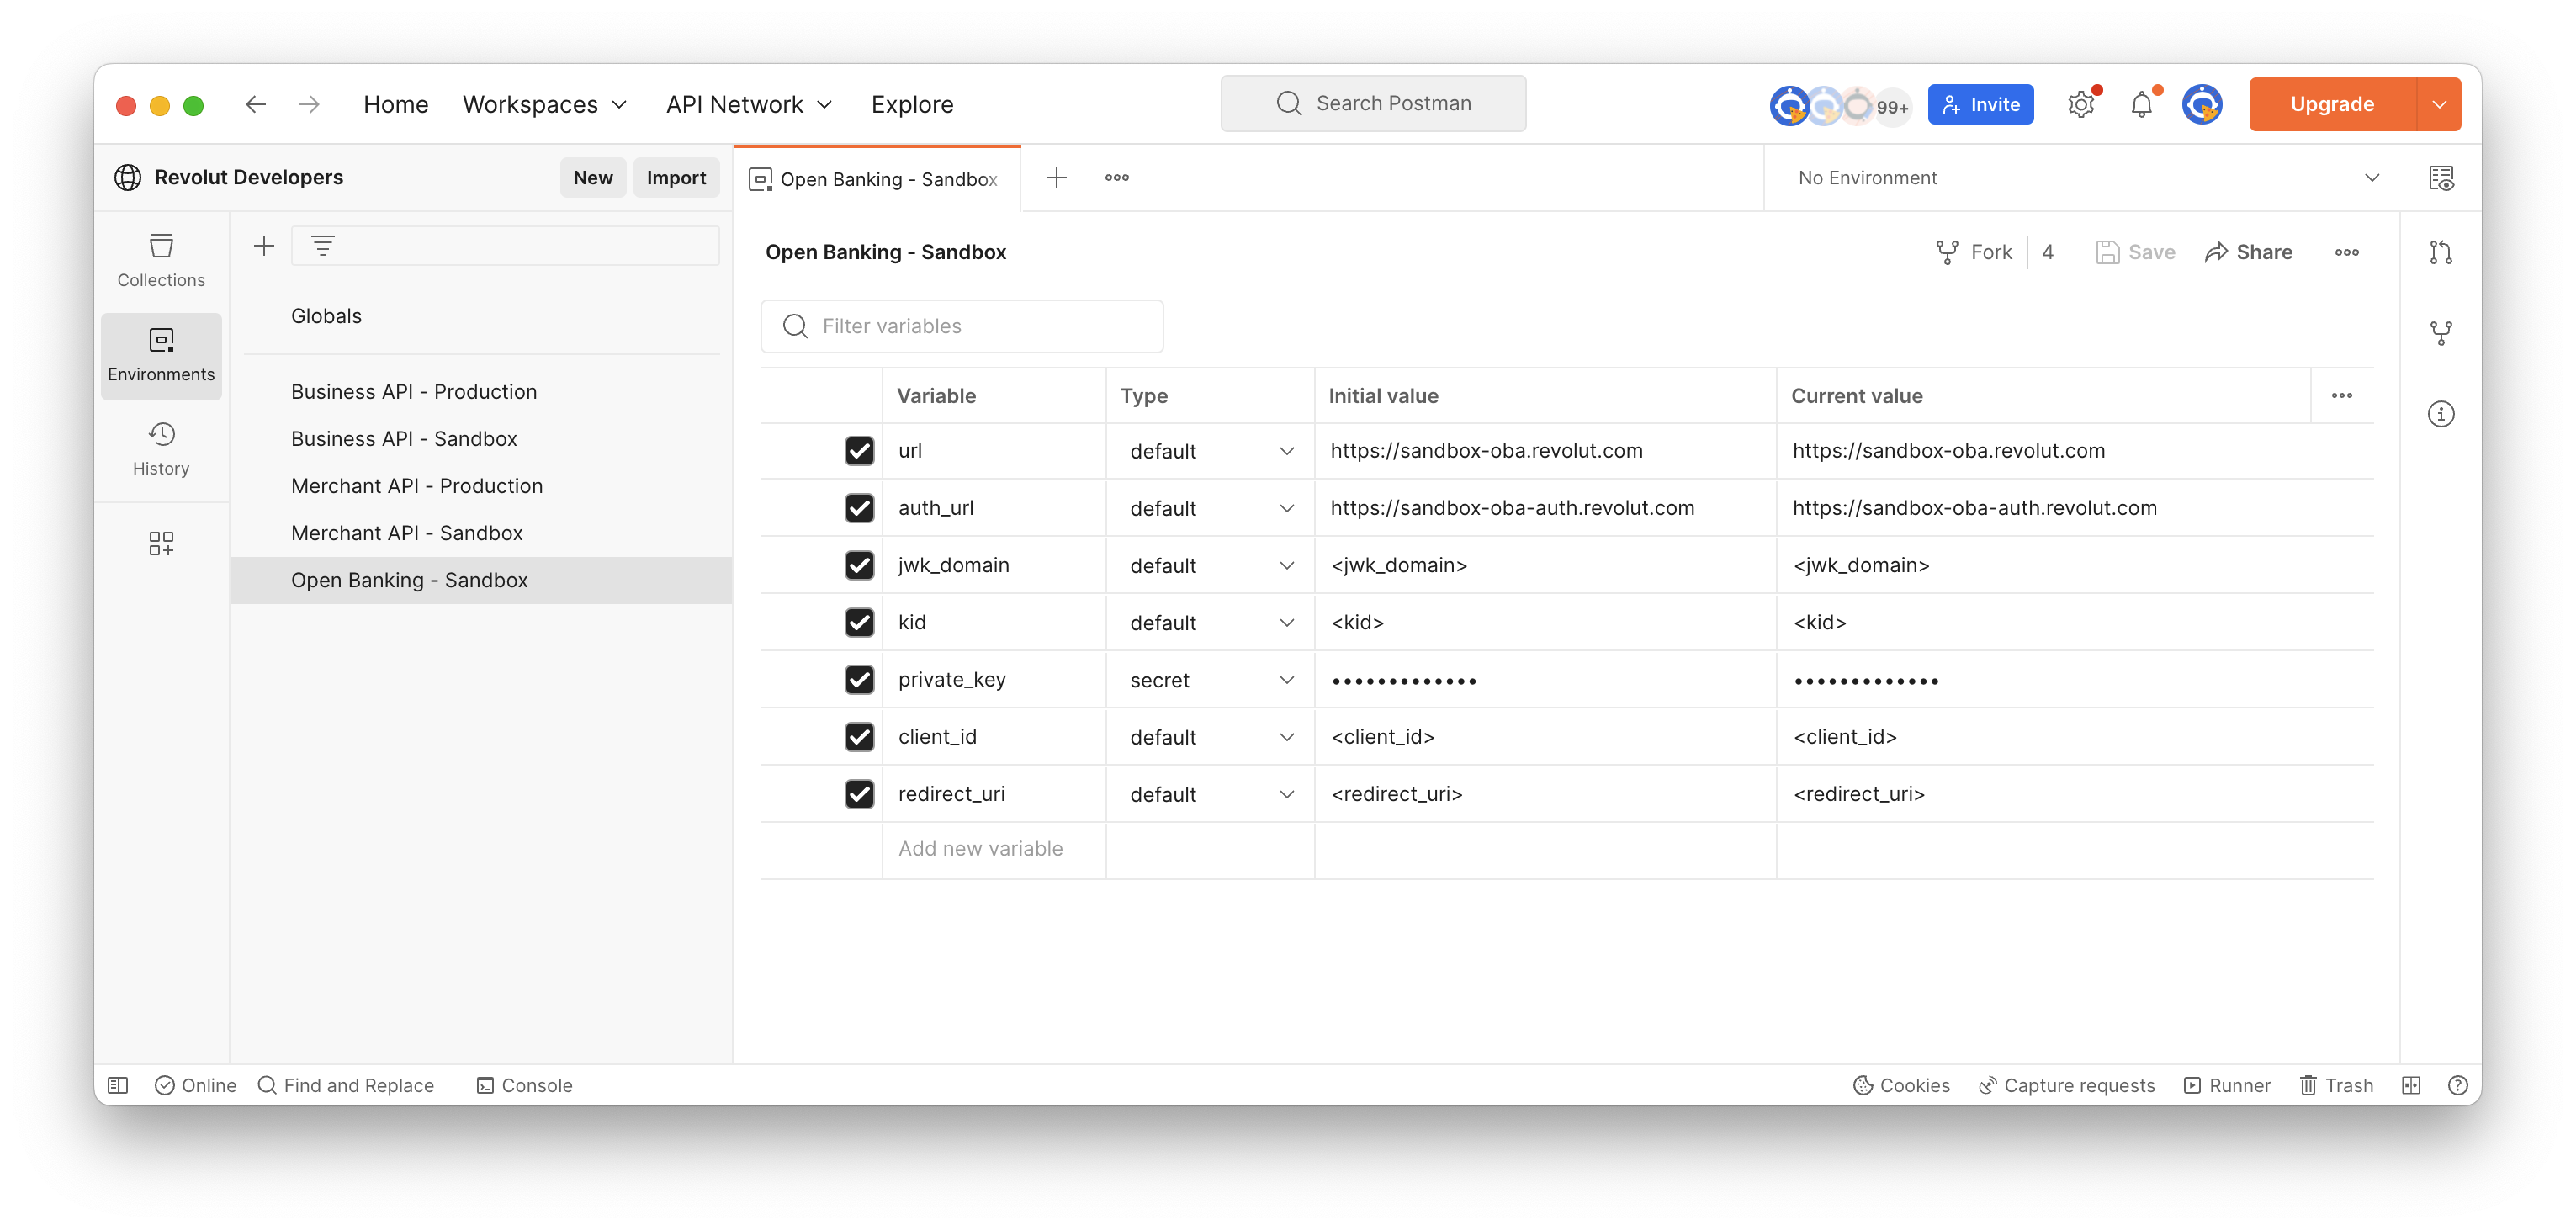Expand the No Environment selector
The image size is (2576, 1230).
coord(2088,178)
